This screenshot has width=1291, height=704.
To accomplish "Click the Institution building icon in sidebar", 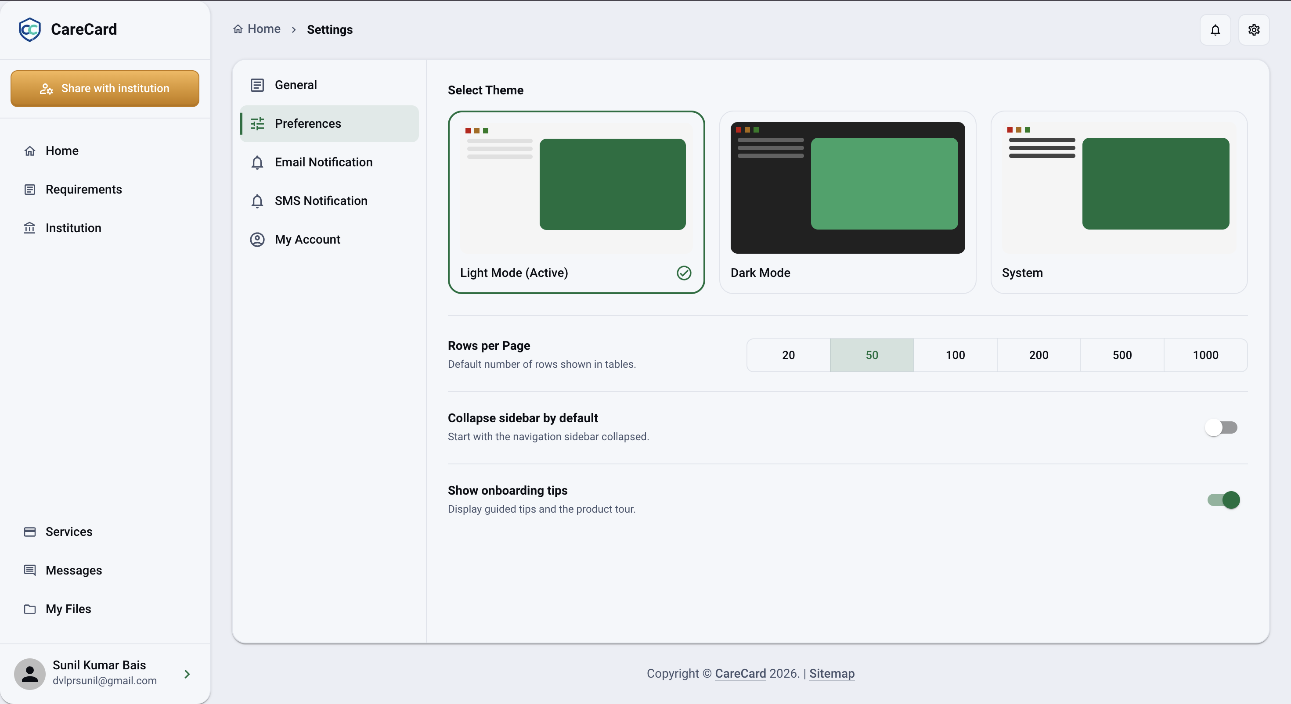I will pyautogui.click(x=30, y=228).
